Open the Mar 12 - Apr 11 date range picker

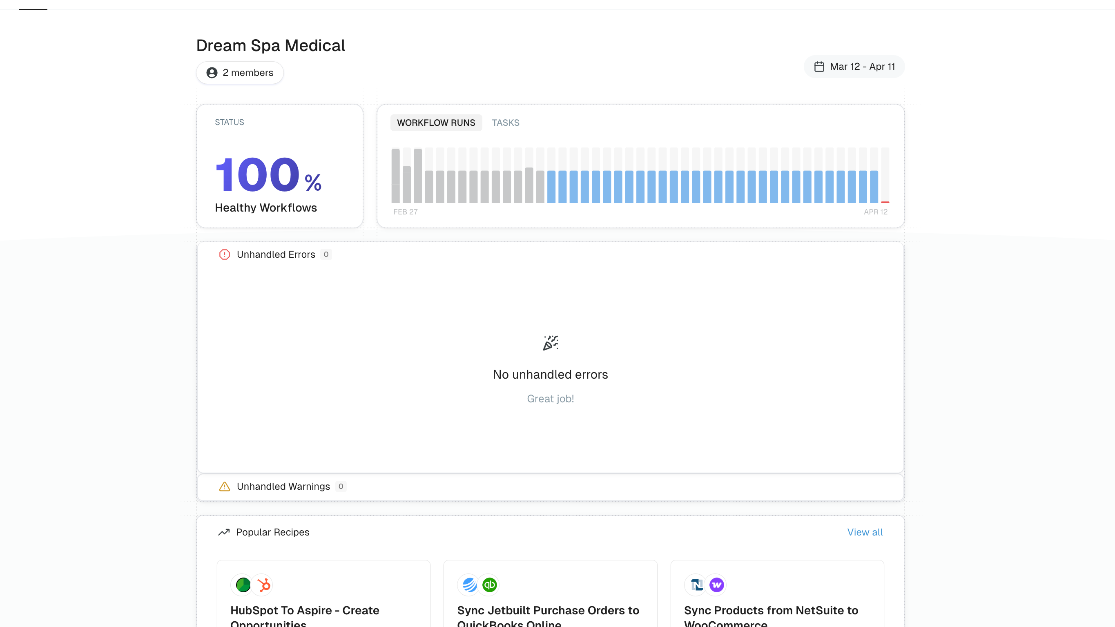pos(854,67)
